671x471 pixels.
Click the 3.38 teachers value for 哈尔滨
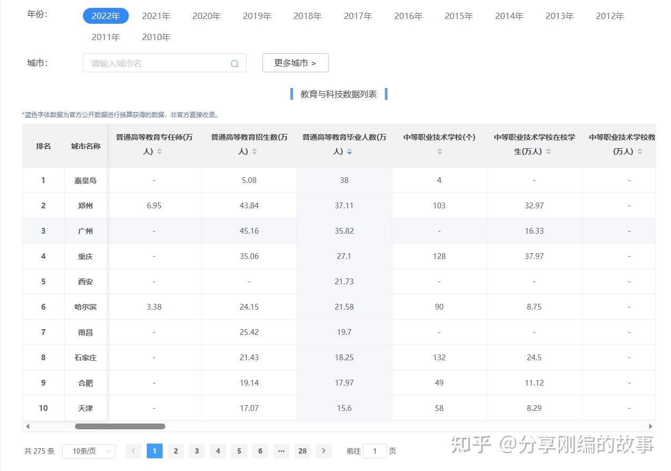154,307
